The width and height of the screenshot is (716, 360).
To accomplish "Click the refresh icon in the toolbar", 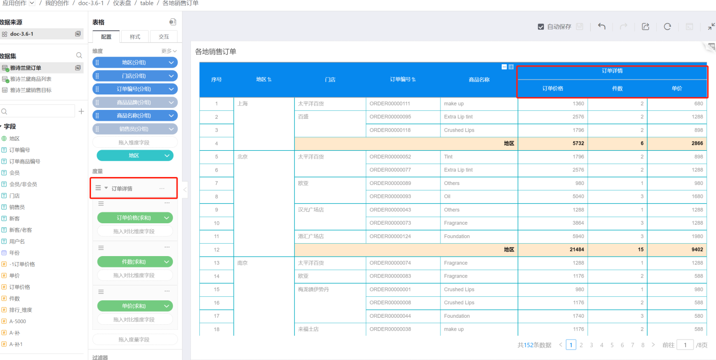I will pos(667,27).
